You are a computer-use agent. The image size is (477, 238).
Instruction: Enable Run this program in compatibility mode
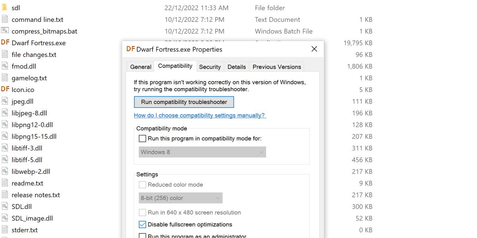pos(142,138)
